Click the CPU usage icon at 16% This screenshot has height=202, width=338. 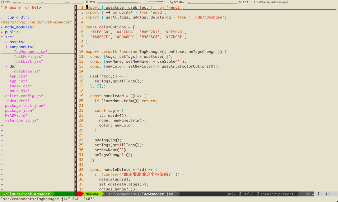click(3, 2)
